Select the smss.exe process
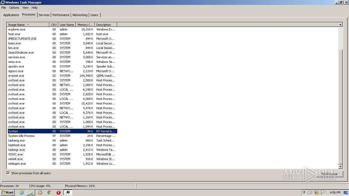This screenshot has width=349, height=196. (62, 62)
